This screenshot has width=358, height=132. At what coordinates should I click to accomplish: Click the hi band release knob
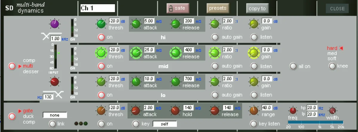tap(176, 24)
